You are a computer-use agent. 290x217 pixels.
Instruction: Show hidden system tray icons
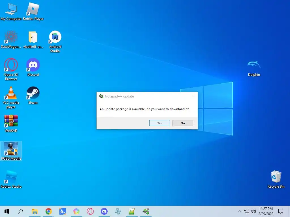point(240,211)
